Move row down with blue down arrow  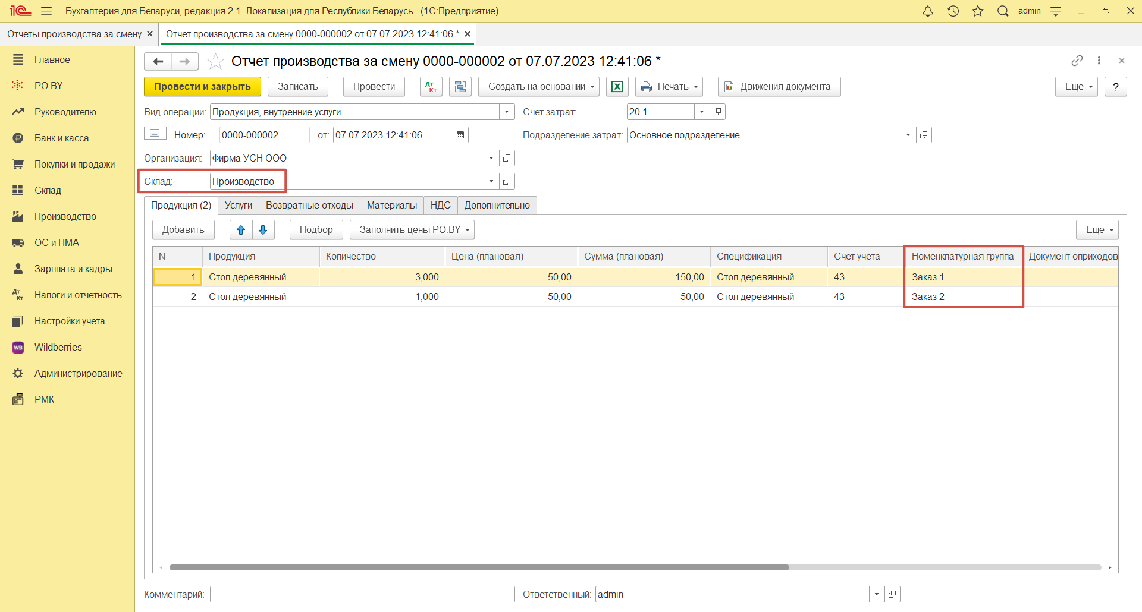(263, 230)
